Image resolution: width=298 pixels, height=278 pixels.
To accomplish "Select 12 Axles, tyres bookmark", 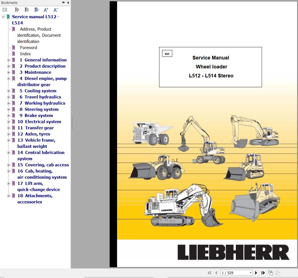I will [34, 134].
